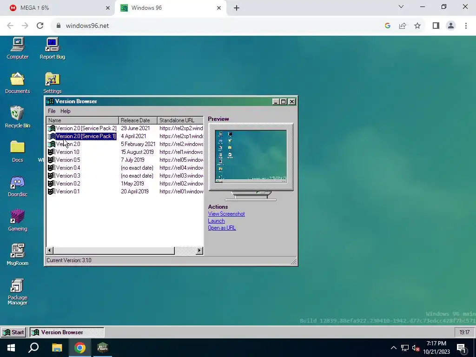Viewport: 476px width, 357px height.
Task: Open the File menu in Version Browser
Action: pos(52,111)
